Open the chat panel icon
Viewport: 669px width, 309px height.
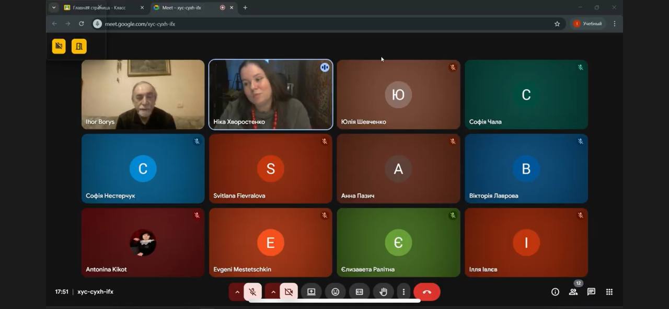(591, 292)
